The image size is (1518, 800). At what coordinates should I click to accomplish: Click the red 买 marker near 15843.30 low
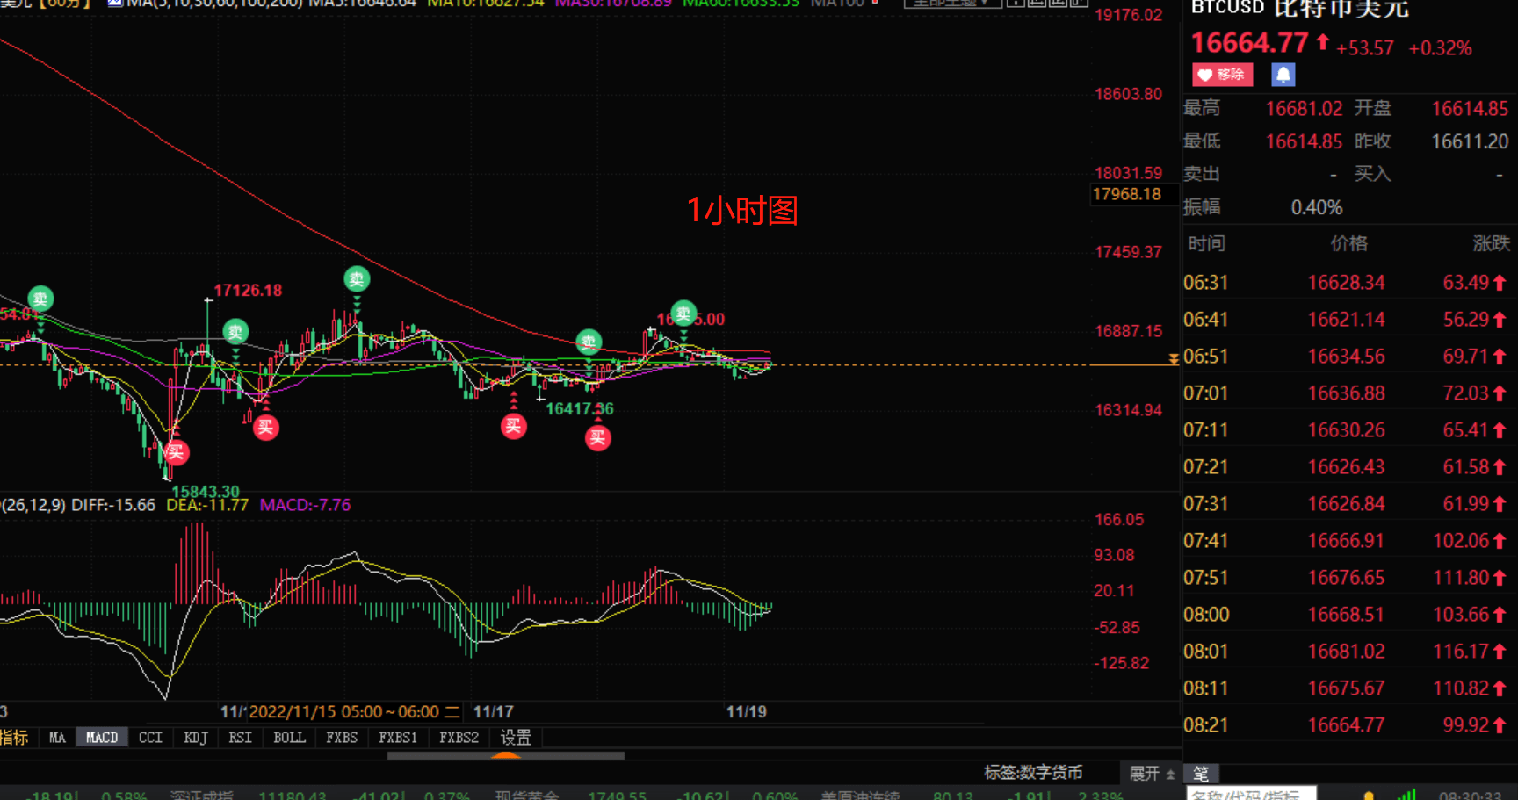(x=176, y=452)
